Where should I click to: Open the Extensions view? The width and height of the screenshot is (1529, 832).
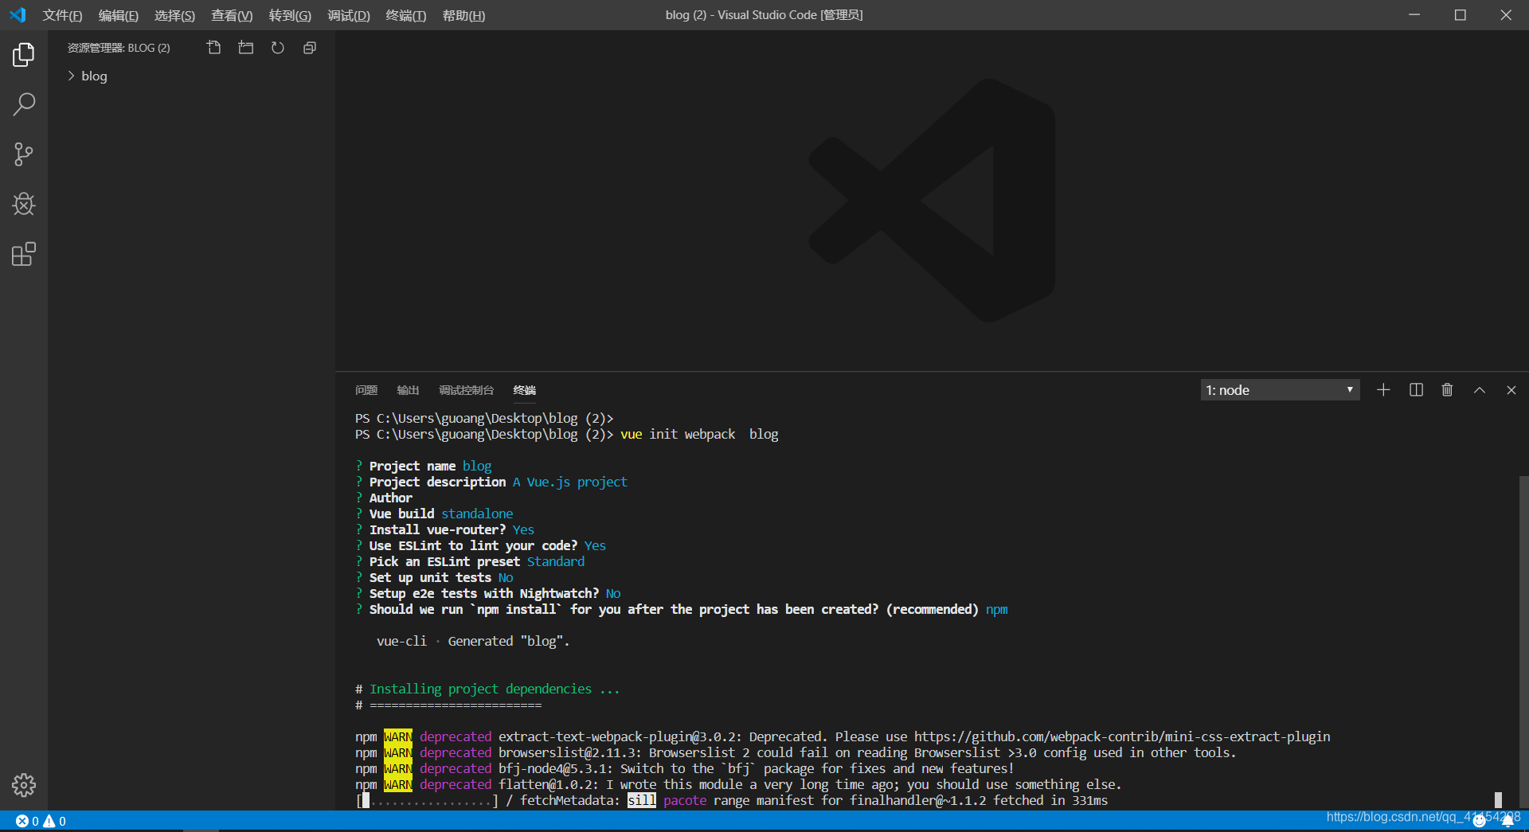pyautogui.click(x=24, y=255)
